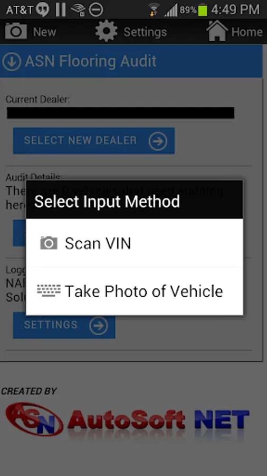Choose Scan VIN input method
The image size is (267, 476).
135,243
